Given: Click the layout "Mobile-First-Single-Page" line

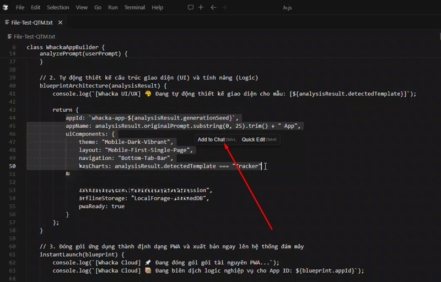Looking at the screenshot, I should pyautogui.click(x=136, y=150).
